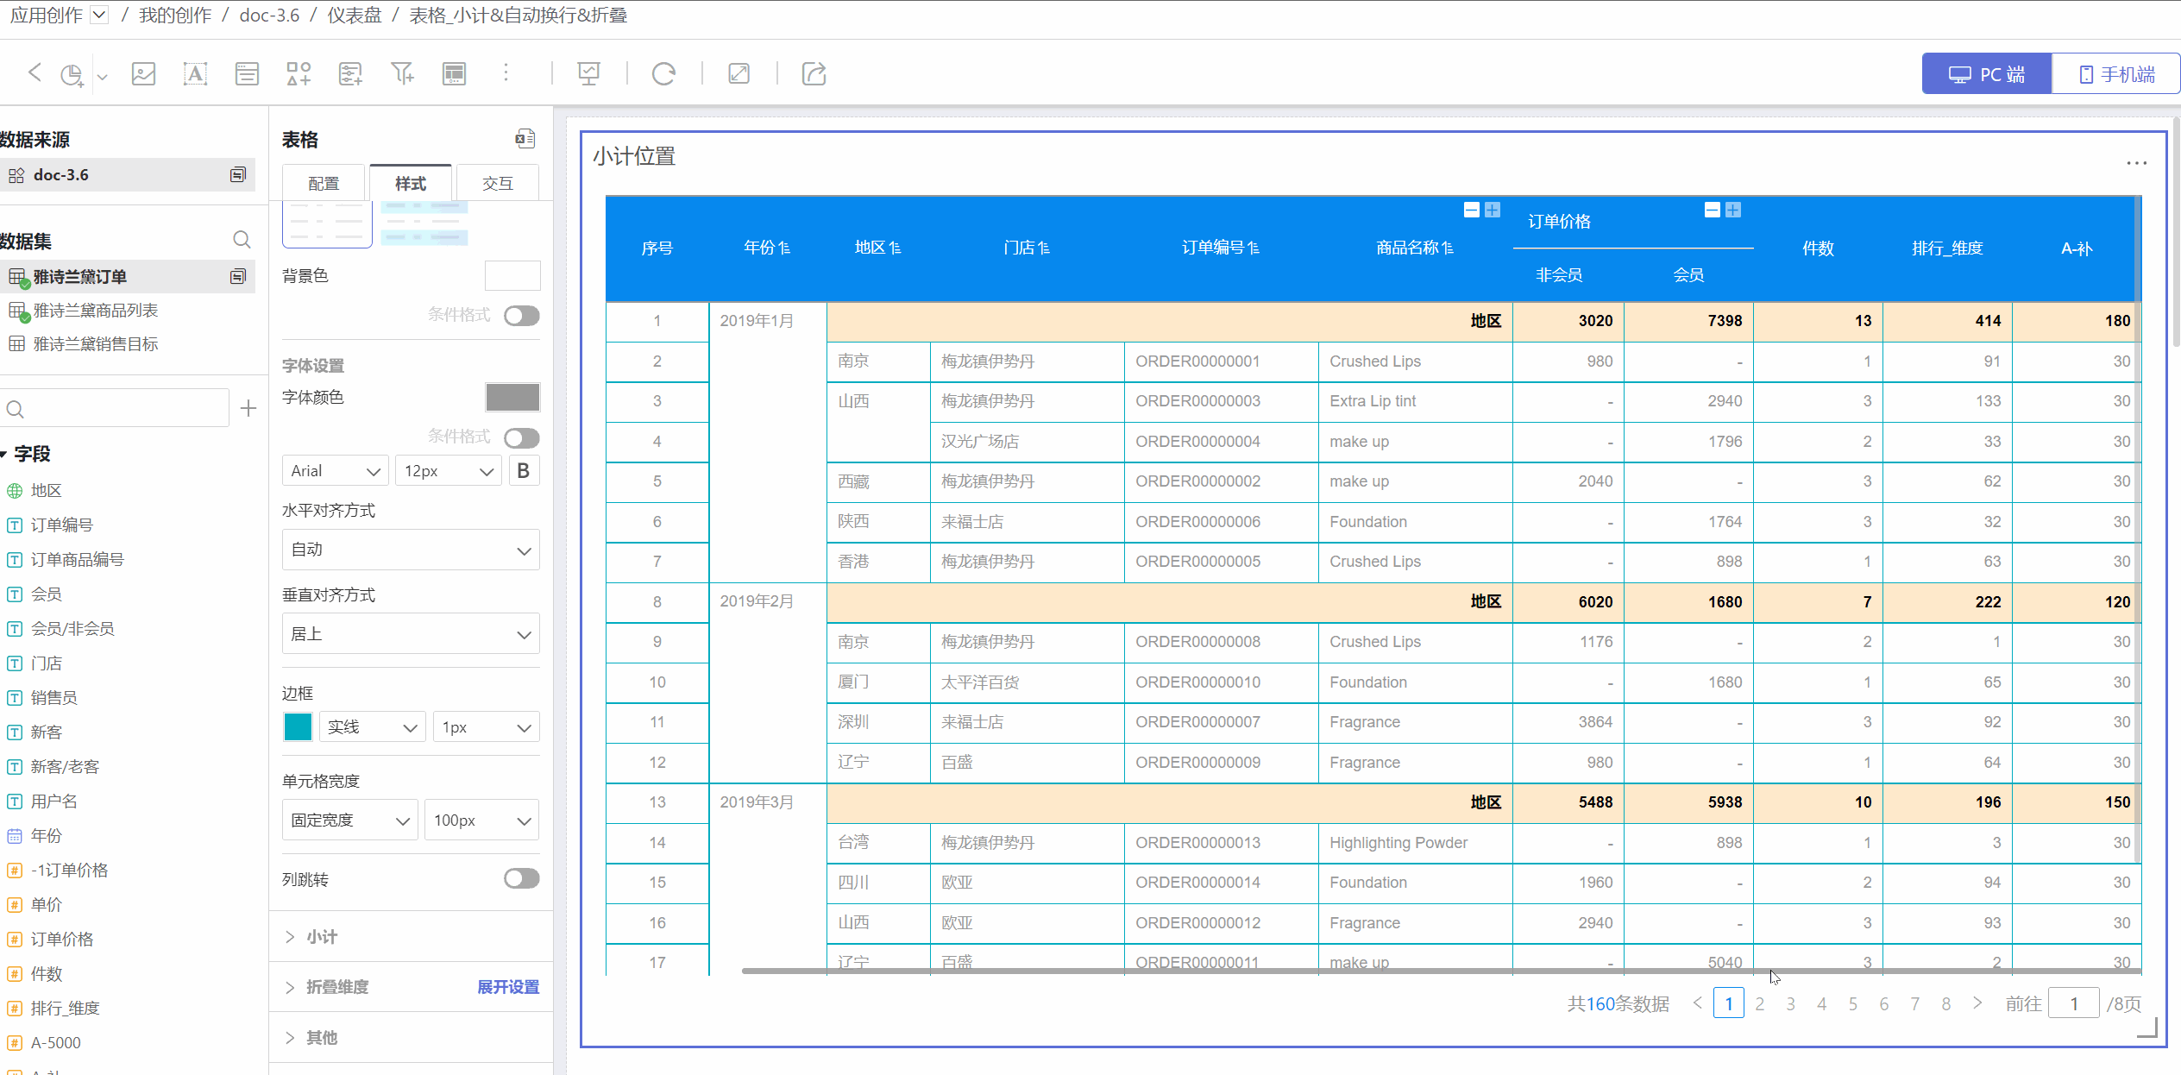
Task: Switch to the 交互 tab
Action: pyautogui.click(x=497, y=184)
